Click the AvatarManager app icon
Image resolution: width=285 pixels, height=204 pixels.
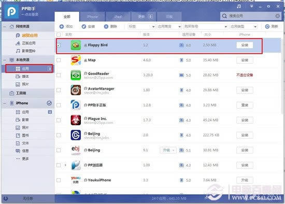(76, 90)
